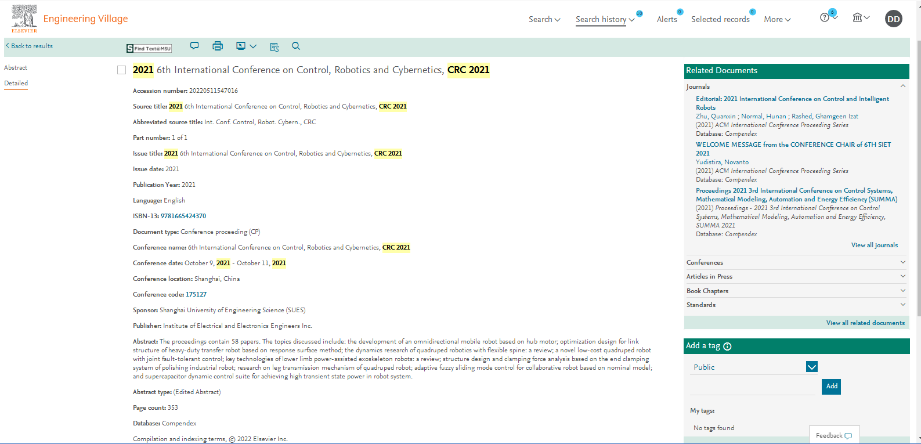The height and width of the screenshot is (444, 921).
Task: Open the help question mark icon
Action: [825, 17]
